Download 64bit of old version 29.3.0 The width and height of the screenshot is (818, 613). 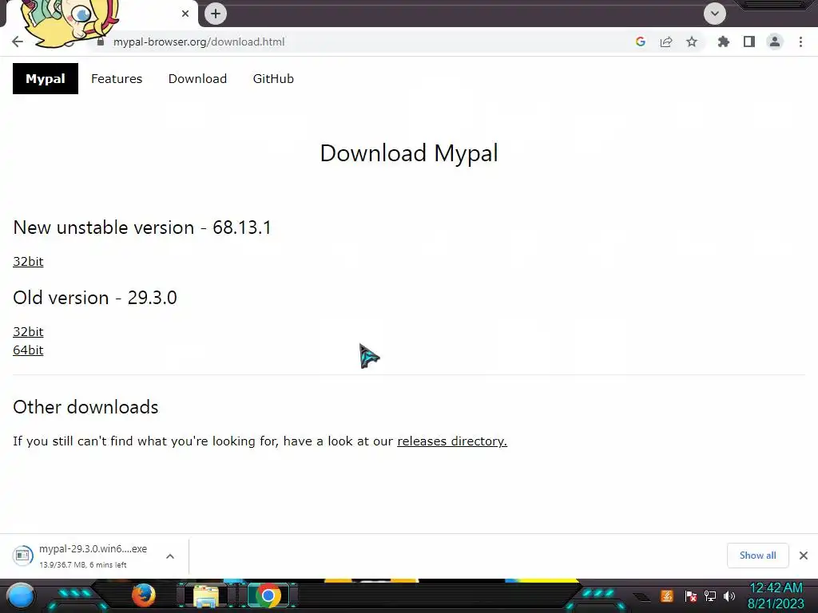click(28, 350)
